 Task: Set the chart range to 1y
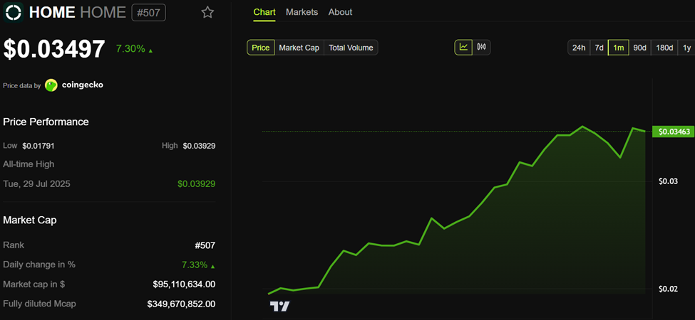pyautogui.click(x=686, y=48)
